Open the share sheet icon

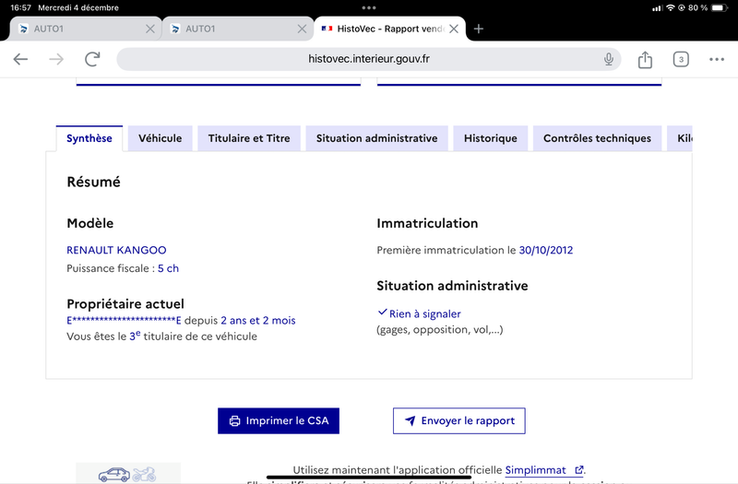coord(645,59)
